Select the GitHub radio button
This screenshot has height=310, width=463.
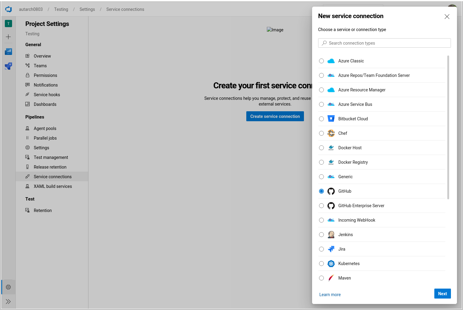(x=321, y=191)
